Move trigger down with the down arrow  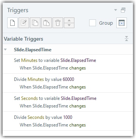pyautogui.click(x=69, y=25)
